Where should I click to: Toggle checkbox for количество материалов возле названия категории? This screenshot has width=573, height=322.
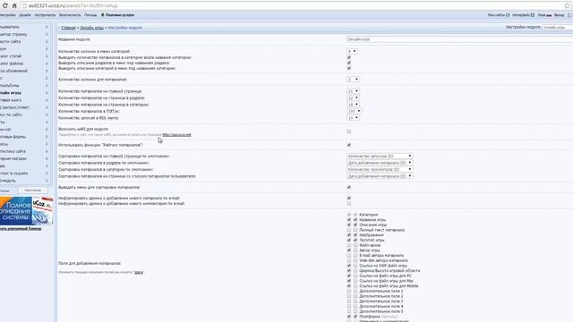tap(349, 57)
